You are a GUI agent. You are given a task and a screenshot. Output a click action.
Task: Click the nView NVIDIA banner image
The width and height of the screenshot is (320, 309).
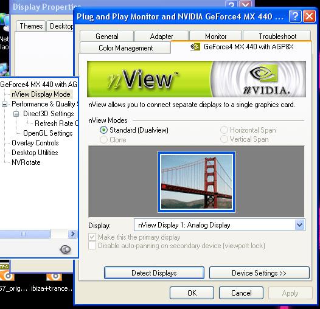[197, 79]
